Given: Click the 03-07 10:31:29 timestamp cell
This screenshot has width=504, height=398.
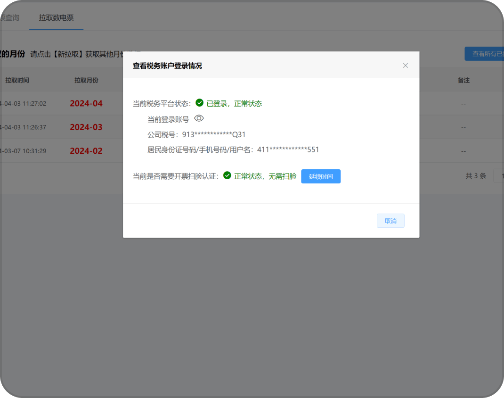Looking at the screenshot, I should (x=23, y=151).
